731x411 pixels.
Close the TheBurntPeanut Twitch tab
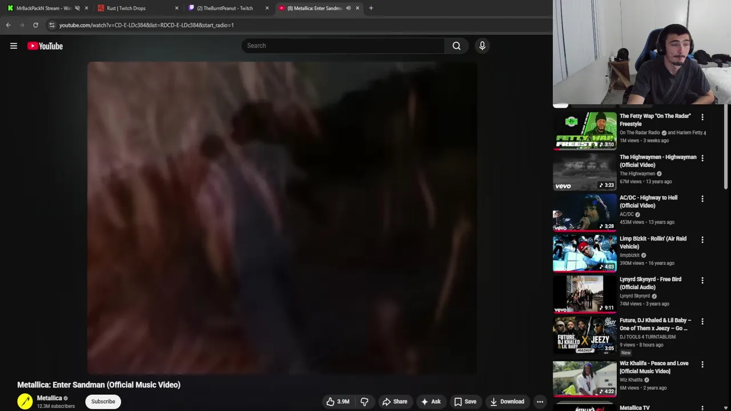[267, 8]
